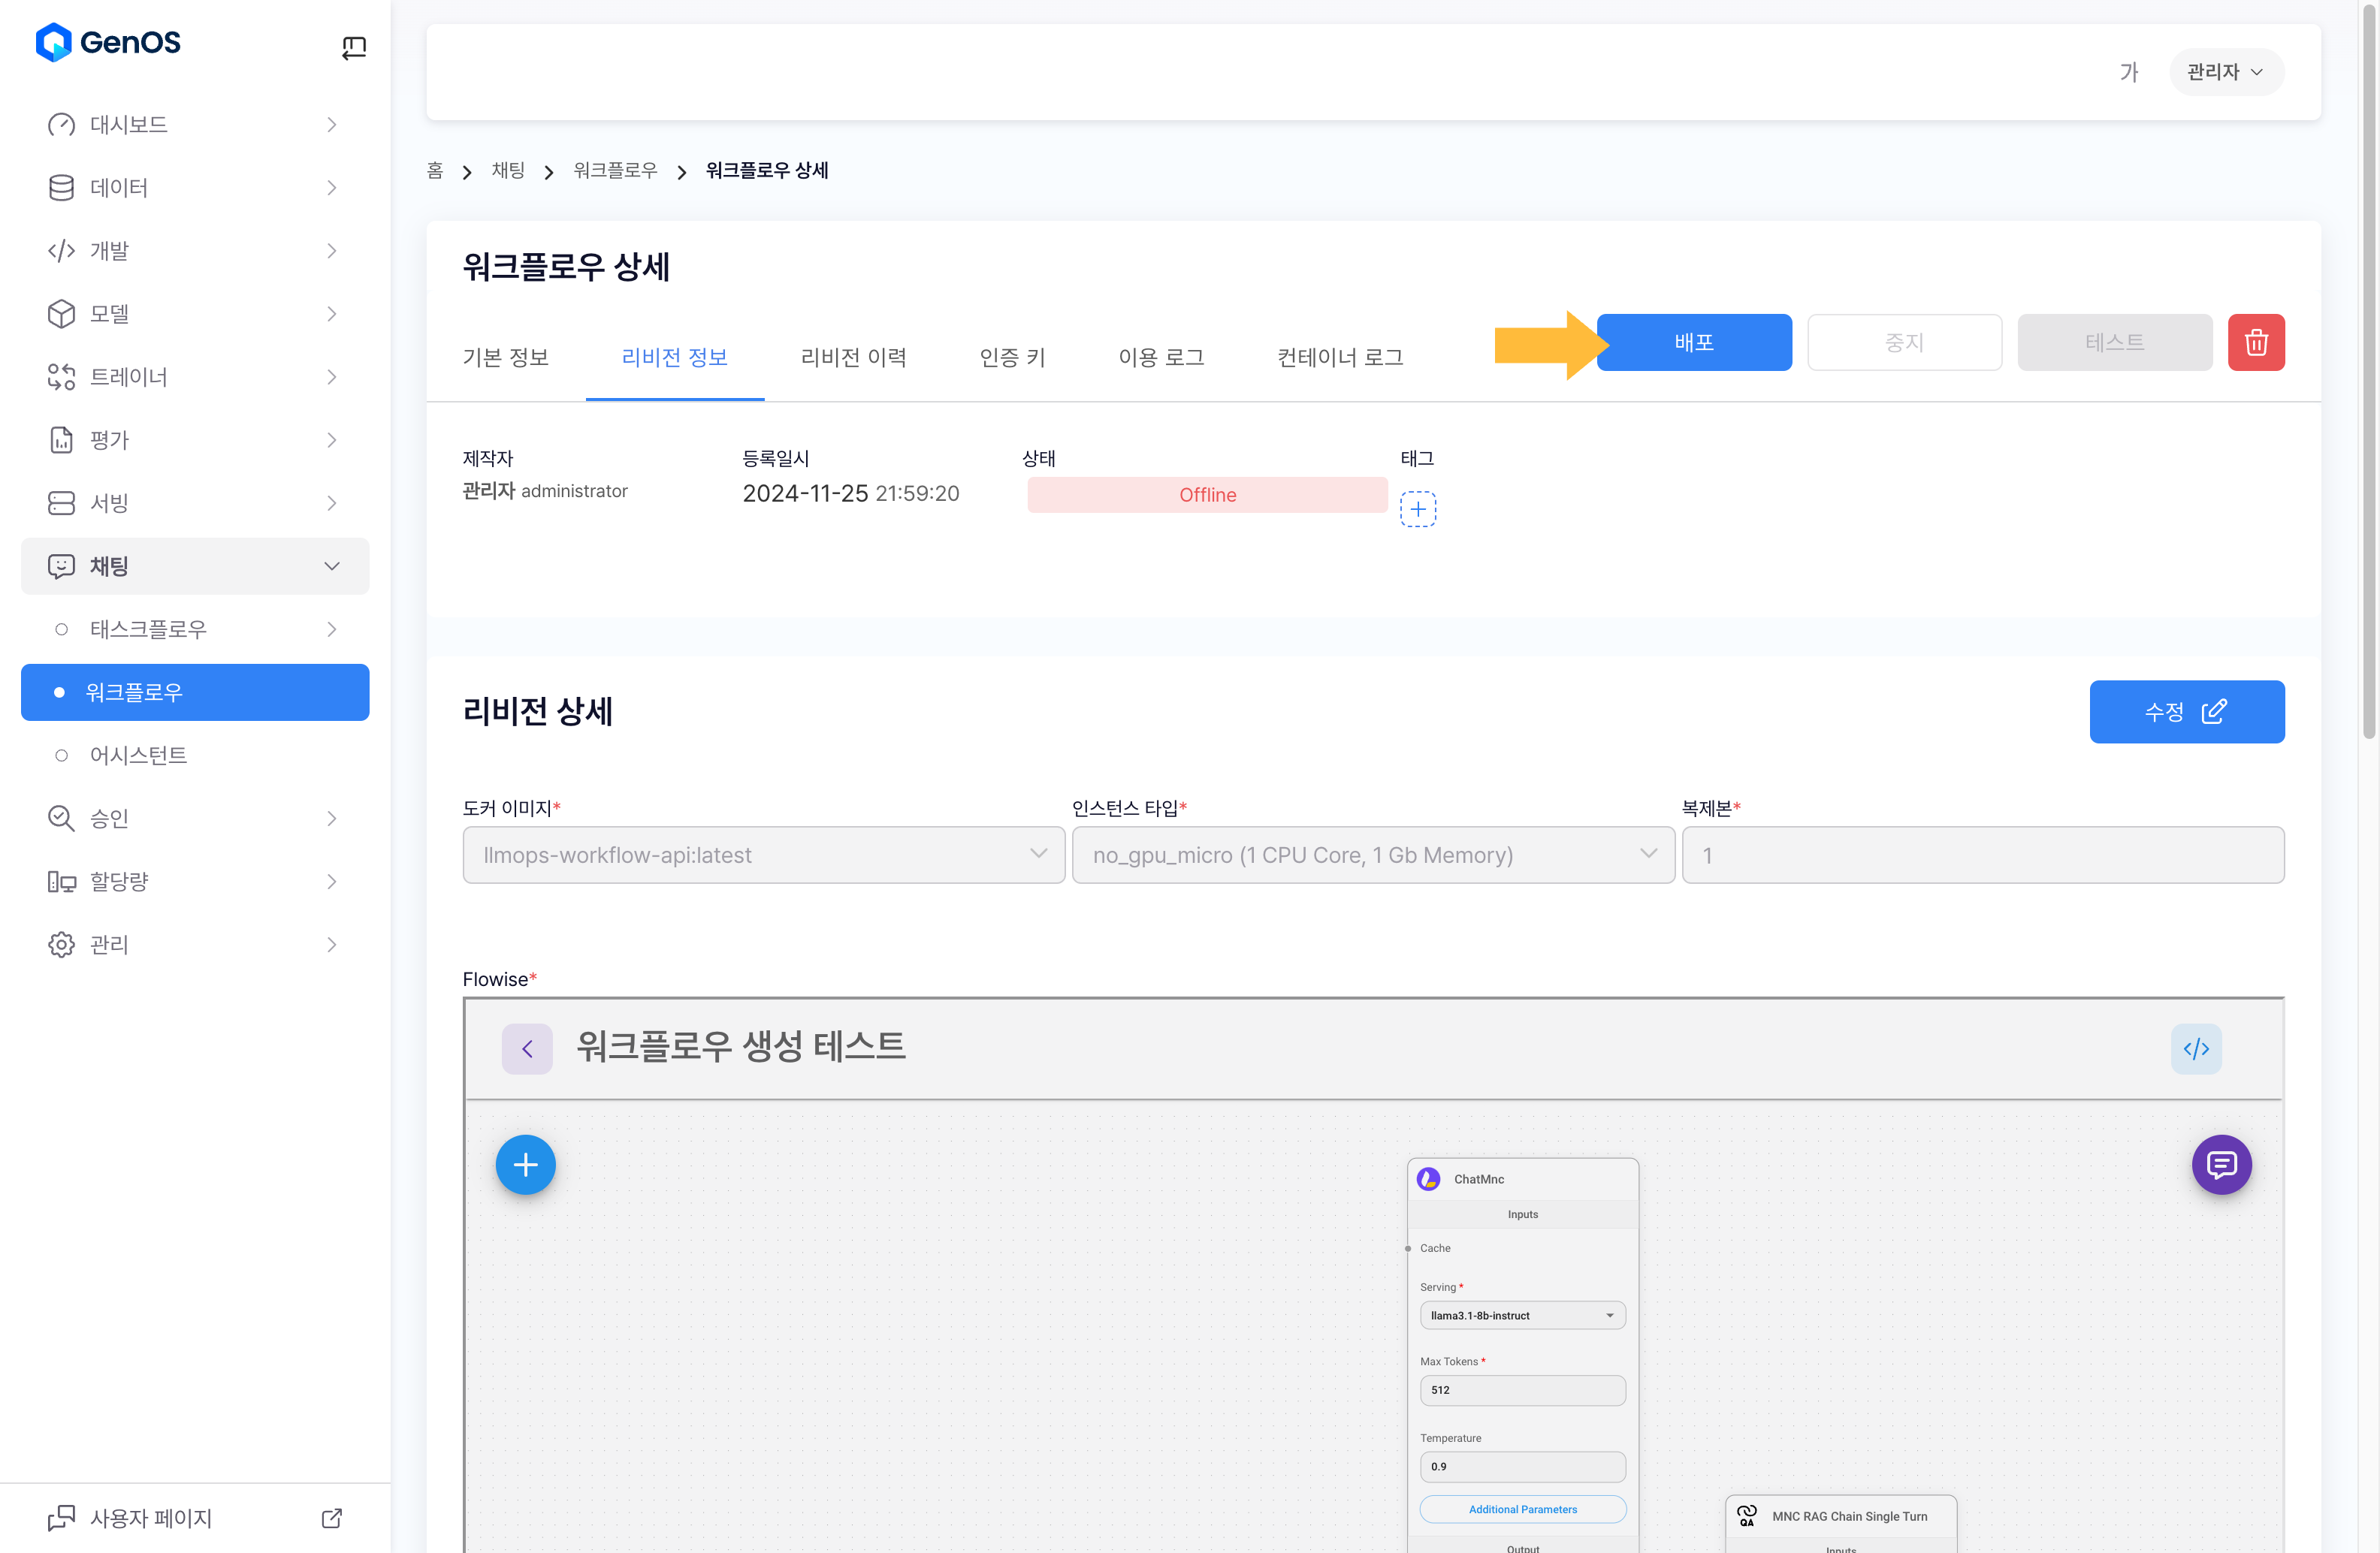Click the blue 배포 button

(1693, 342)
